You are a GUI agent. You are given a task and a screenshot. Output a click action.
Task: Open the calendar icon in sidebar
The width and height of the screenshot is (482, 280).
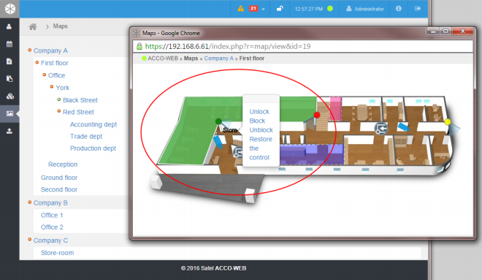tap(9, 44)
